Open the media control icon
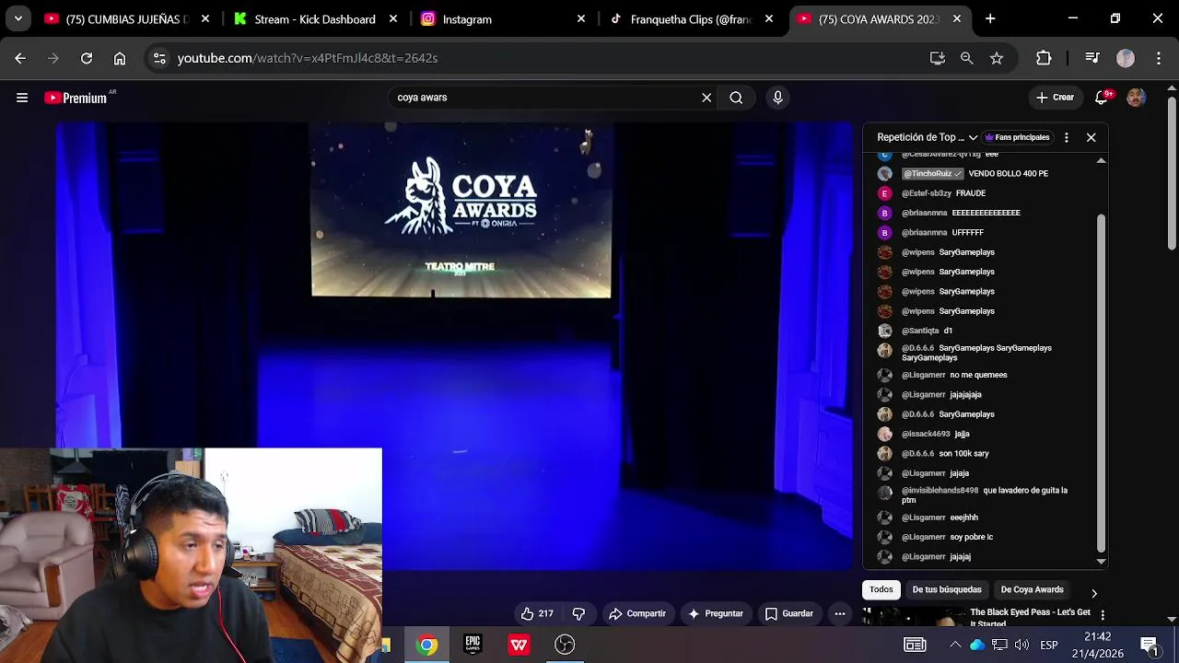 click(1092, 58)
